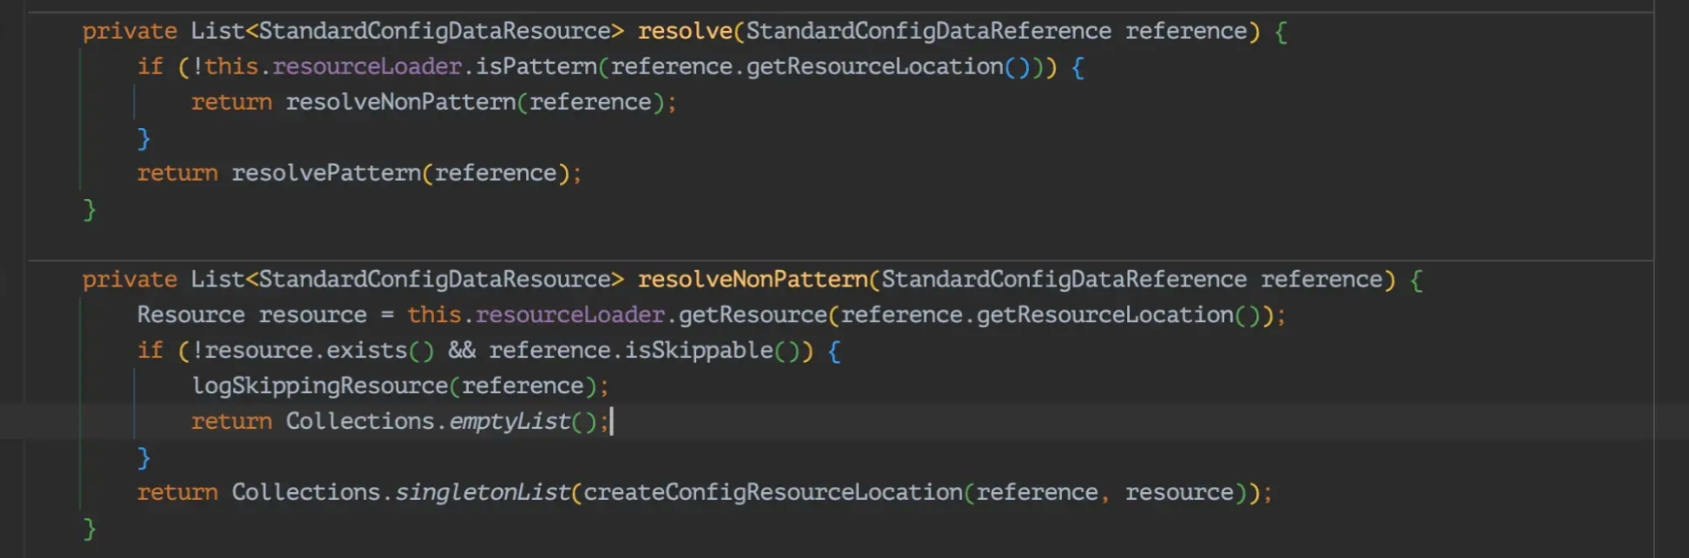Click 'emptyList' static method call
1689x558 pixels.
[510, 421]
